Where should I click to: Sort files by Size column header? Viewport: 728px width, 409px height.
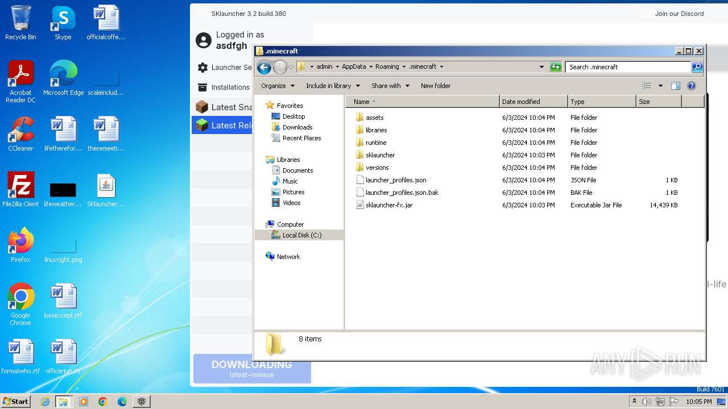tap(658, 102)
